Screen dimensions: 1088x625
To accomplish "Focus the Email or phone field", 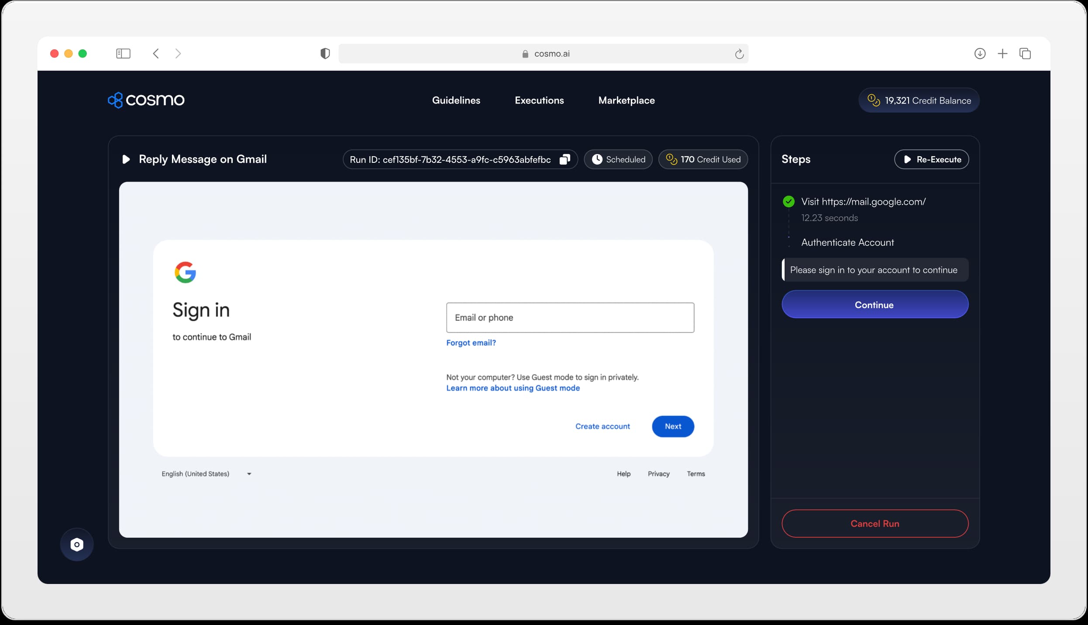I will tap(570, 318).
